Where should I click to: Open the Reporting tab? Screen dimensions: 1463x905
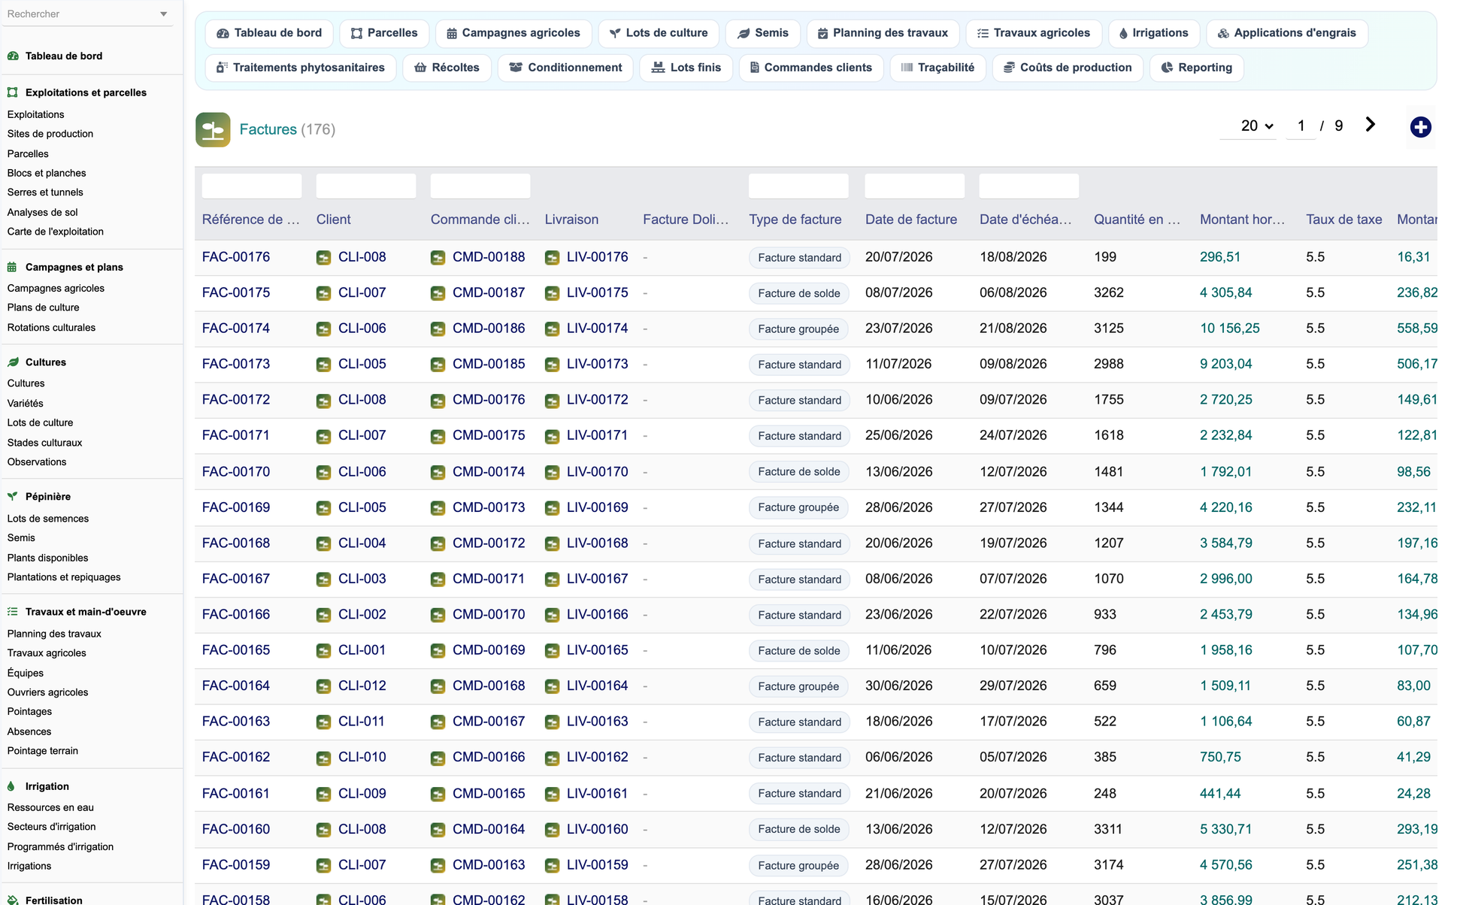click(1196, 68)
